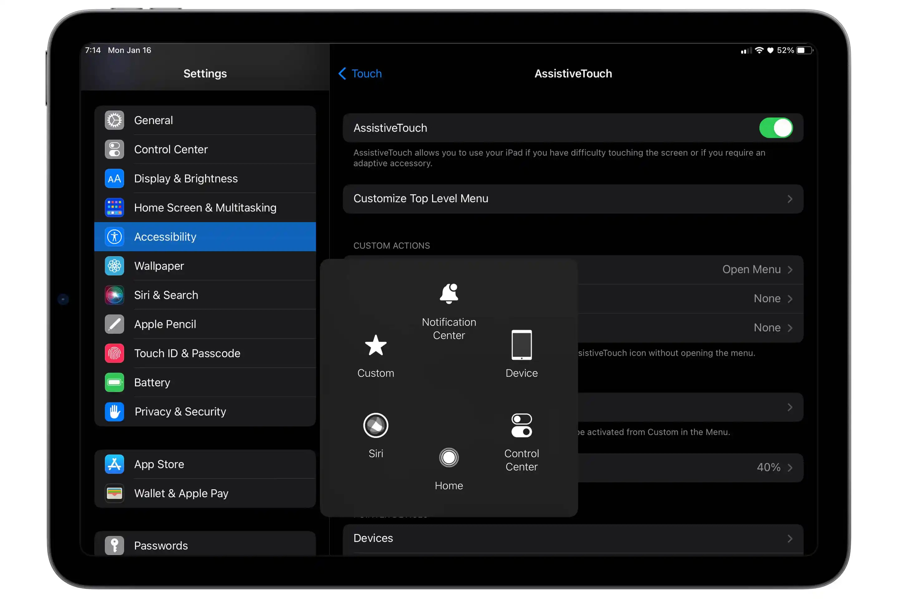Open the Devices row chevron
This screenshot has height=599, width=898.
790,539
